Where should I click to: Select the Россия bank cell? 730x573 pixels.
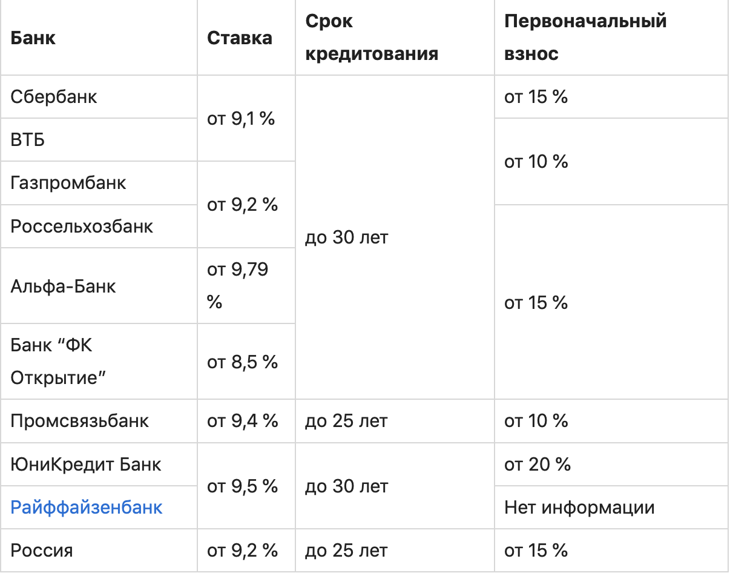[42, 551]
